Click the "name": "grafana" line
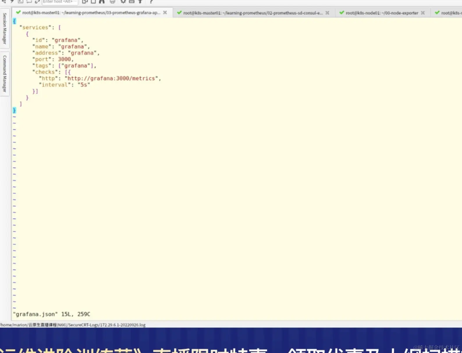The width and height of the screenshot is (462, 353). 61,46
